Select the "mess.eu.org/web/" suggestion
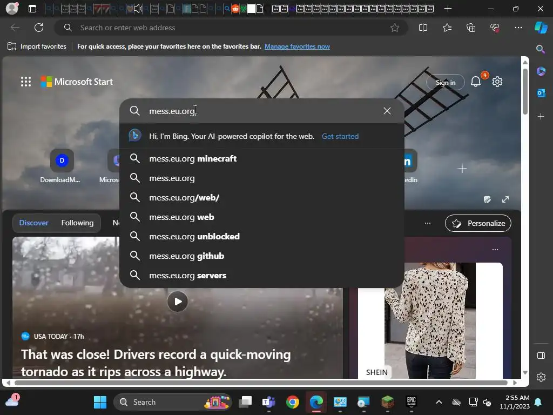Viewport: 553px width, 415px height. point(262,197)
